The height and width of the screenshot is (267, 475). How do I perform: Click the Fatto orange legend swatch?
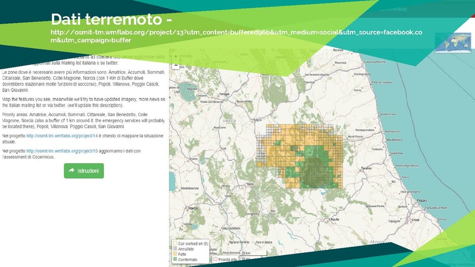175,253
